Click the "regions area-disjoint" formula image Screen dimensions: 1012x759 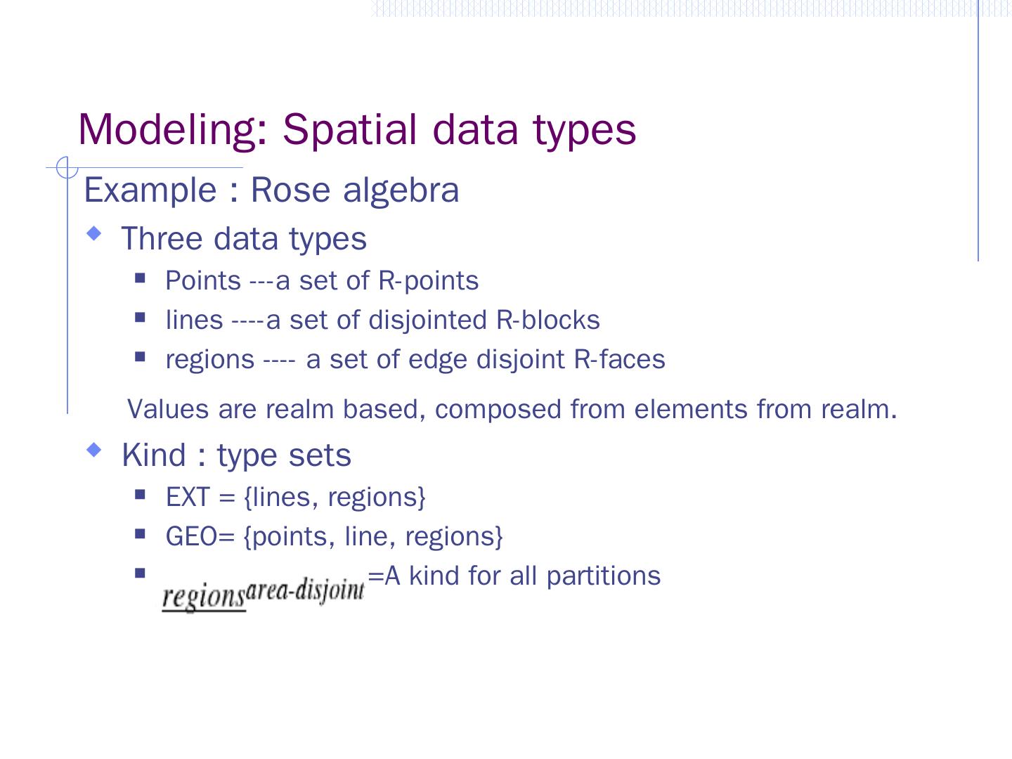pos(263,595)
